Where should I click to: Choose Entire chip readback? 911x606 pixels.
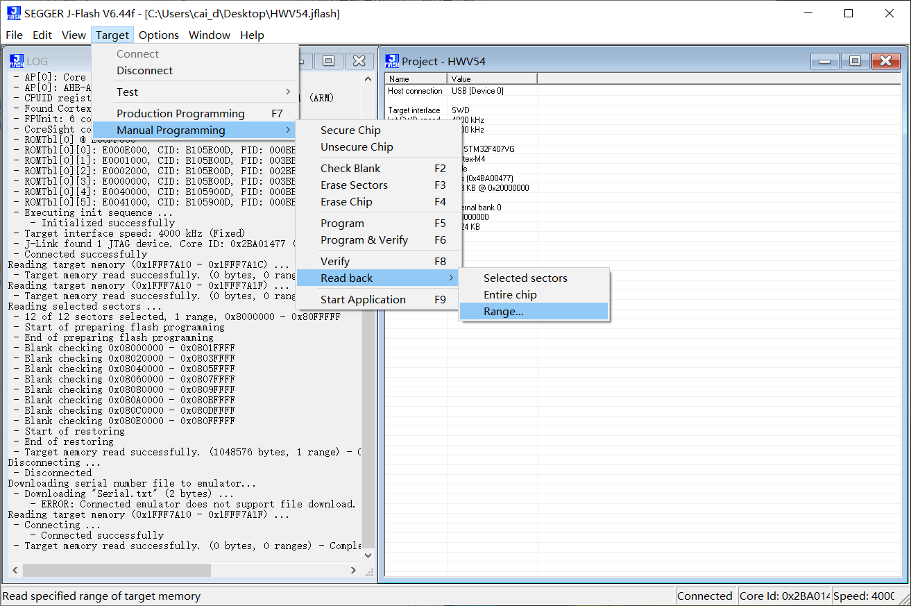click(x=534, y=295)
